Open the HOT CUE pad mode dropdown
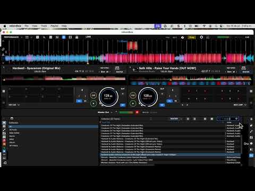 14,105
